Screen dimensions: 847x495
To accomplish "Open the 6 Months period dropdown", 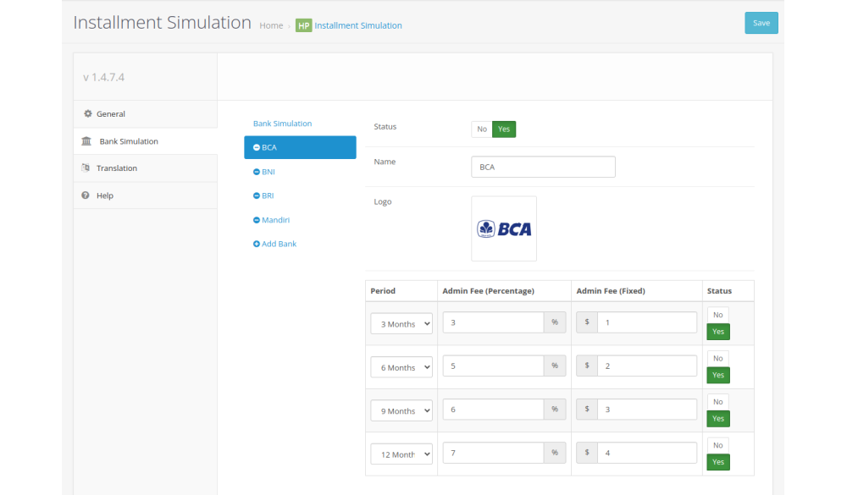I will (401, 367).
